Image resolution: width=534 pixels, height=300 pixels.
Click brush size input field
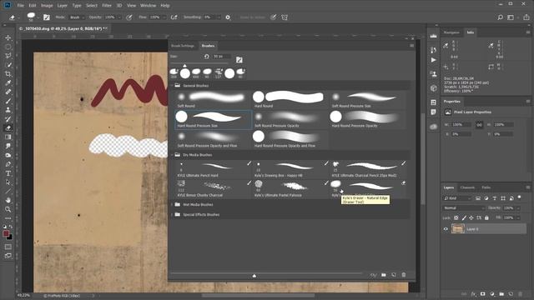[x=221, y=57]
